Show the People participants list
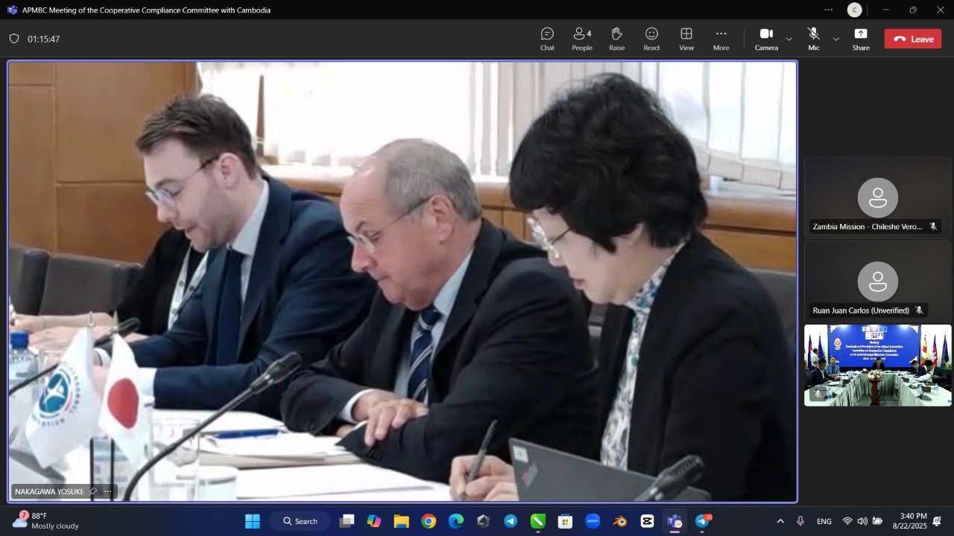Viewport: 954px width, 536px height. (582, 39)
